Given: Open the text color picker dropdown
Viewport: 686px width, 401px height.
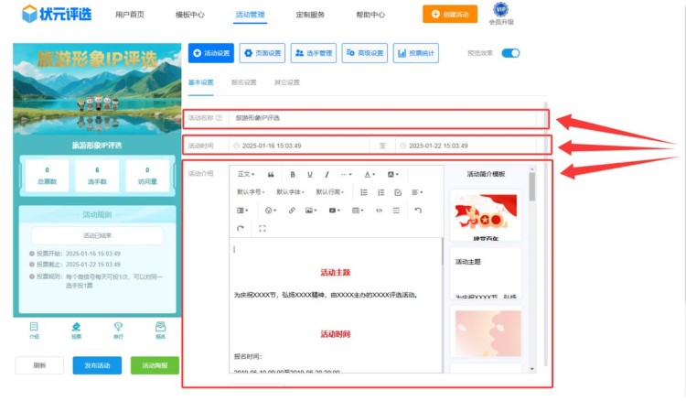Looking at the screenshot, I should [370, 174].
